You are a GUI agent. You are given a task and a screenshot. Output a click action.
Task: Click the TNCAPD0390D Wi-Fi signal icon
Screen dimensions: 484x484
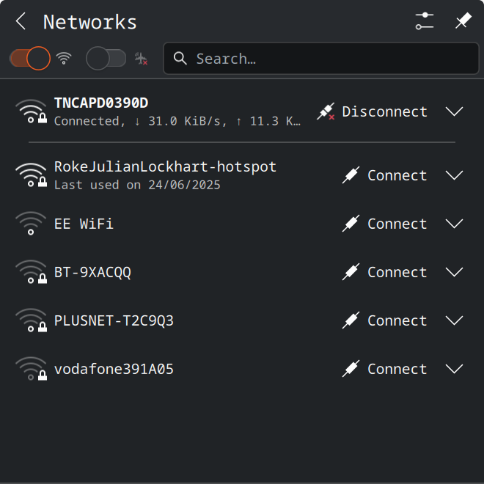click(31, 111)
